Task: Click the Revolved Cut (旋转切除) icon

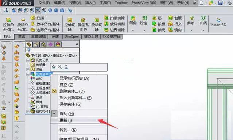Action: (x=97, y=20)
